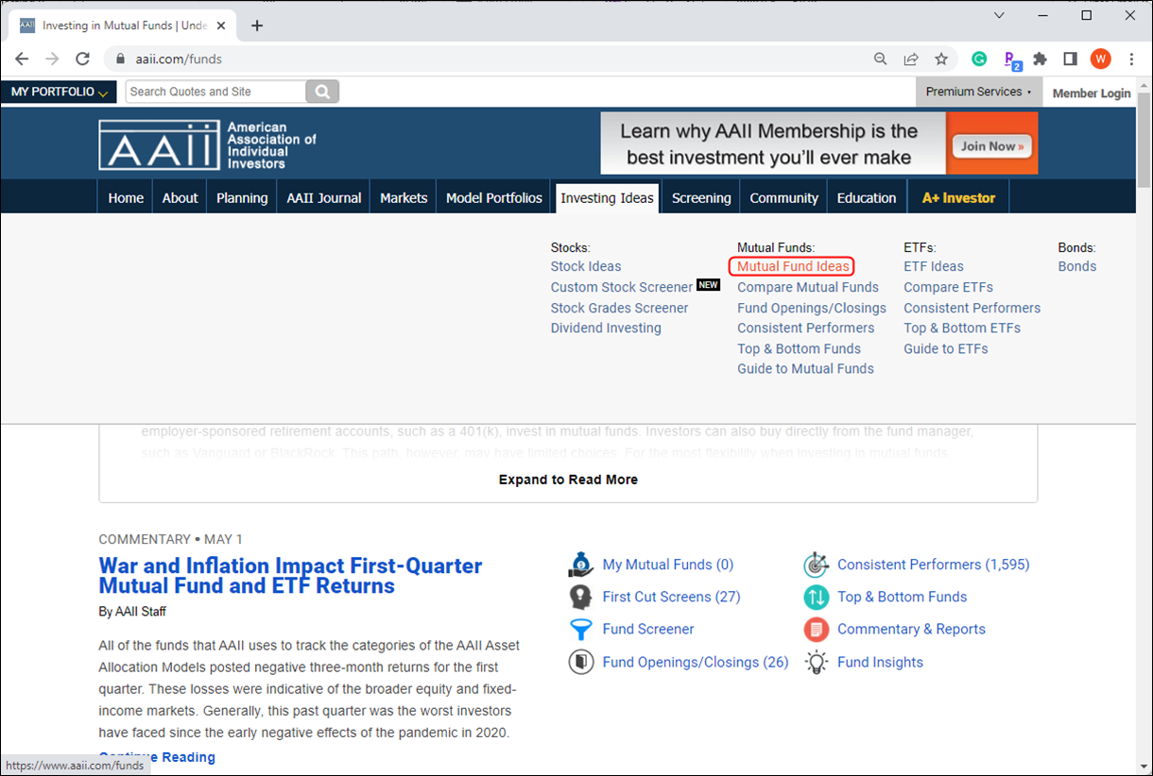1153x776 pixels.
Task: Open the browser zoom magnifier icon
Action: [x=881, y=59]
